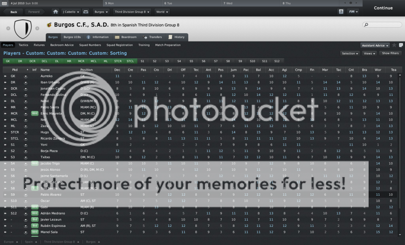
Task: Expand the Assistant Advice dropdown
Action: 375,45
